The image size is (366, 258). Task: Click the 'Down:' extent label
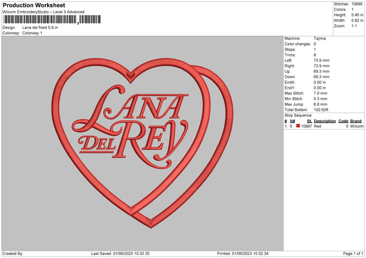coord(290,77)
